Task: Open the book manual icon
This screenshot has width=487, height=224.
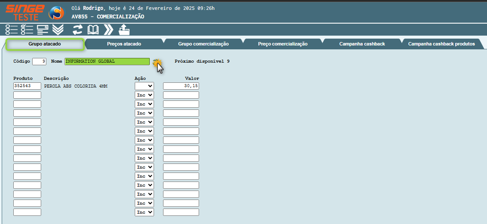Action: (x=93, y=30)
